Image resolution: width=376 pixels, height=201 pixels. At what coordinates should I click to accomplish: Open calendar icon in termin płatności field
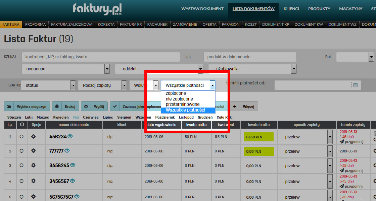point(355,85)
